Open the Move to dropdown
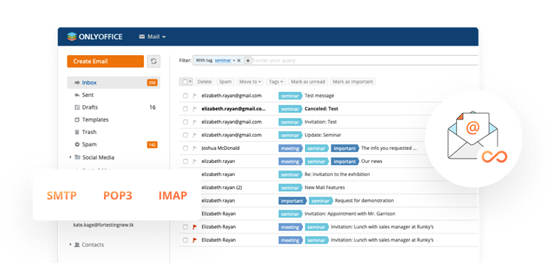This screenshot has height=263, width=555. click(250, 82)
